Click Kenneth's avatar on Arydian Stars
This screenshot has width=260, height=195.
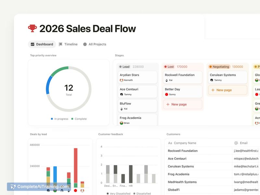(122, 80)
